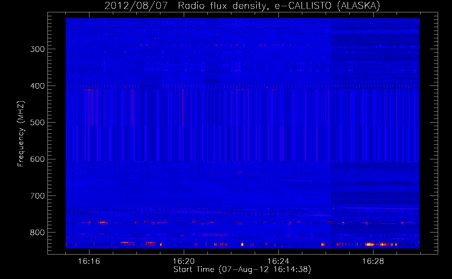Select the 'Frequency (MHZ)' y-axis label
The image size is (452, 279).
click(21, 134)
